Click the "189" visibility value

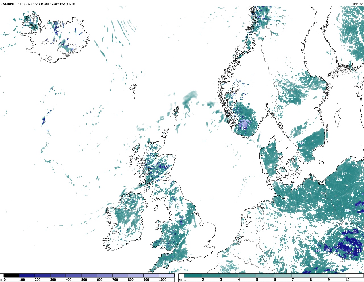point(347,211)
